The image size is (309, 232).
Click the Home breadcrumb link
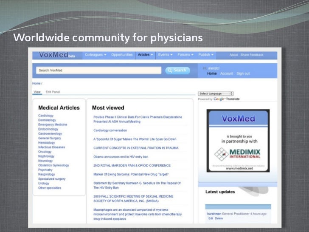[36, 83]
